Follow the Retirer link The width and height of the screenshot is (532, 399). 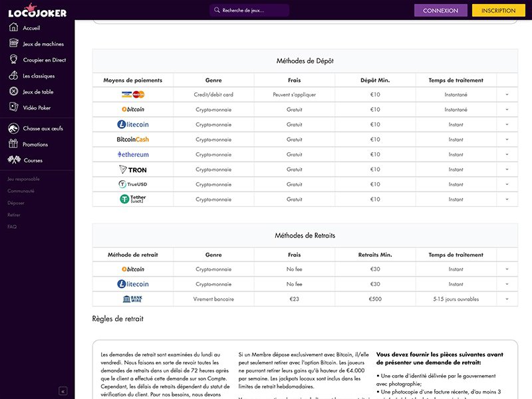pyautogui.click(x=14, y=215)
